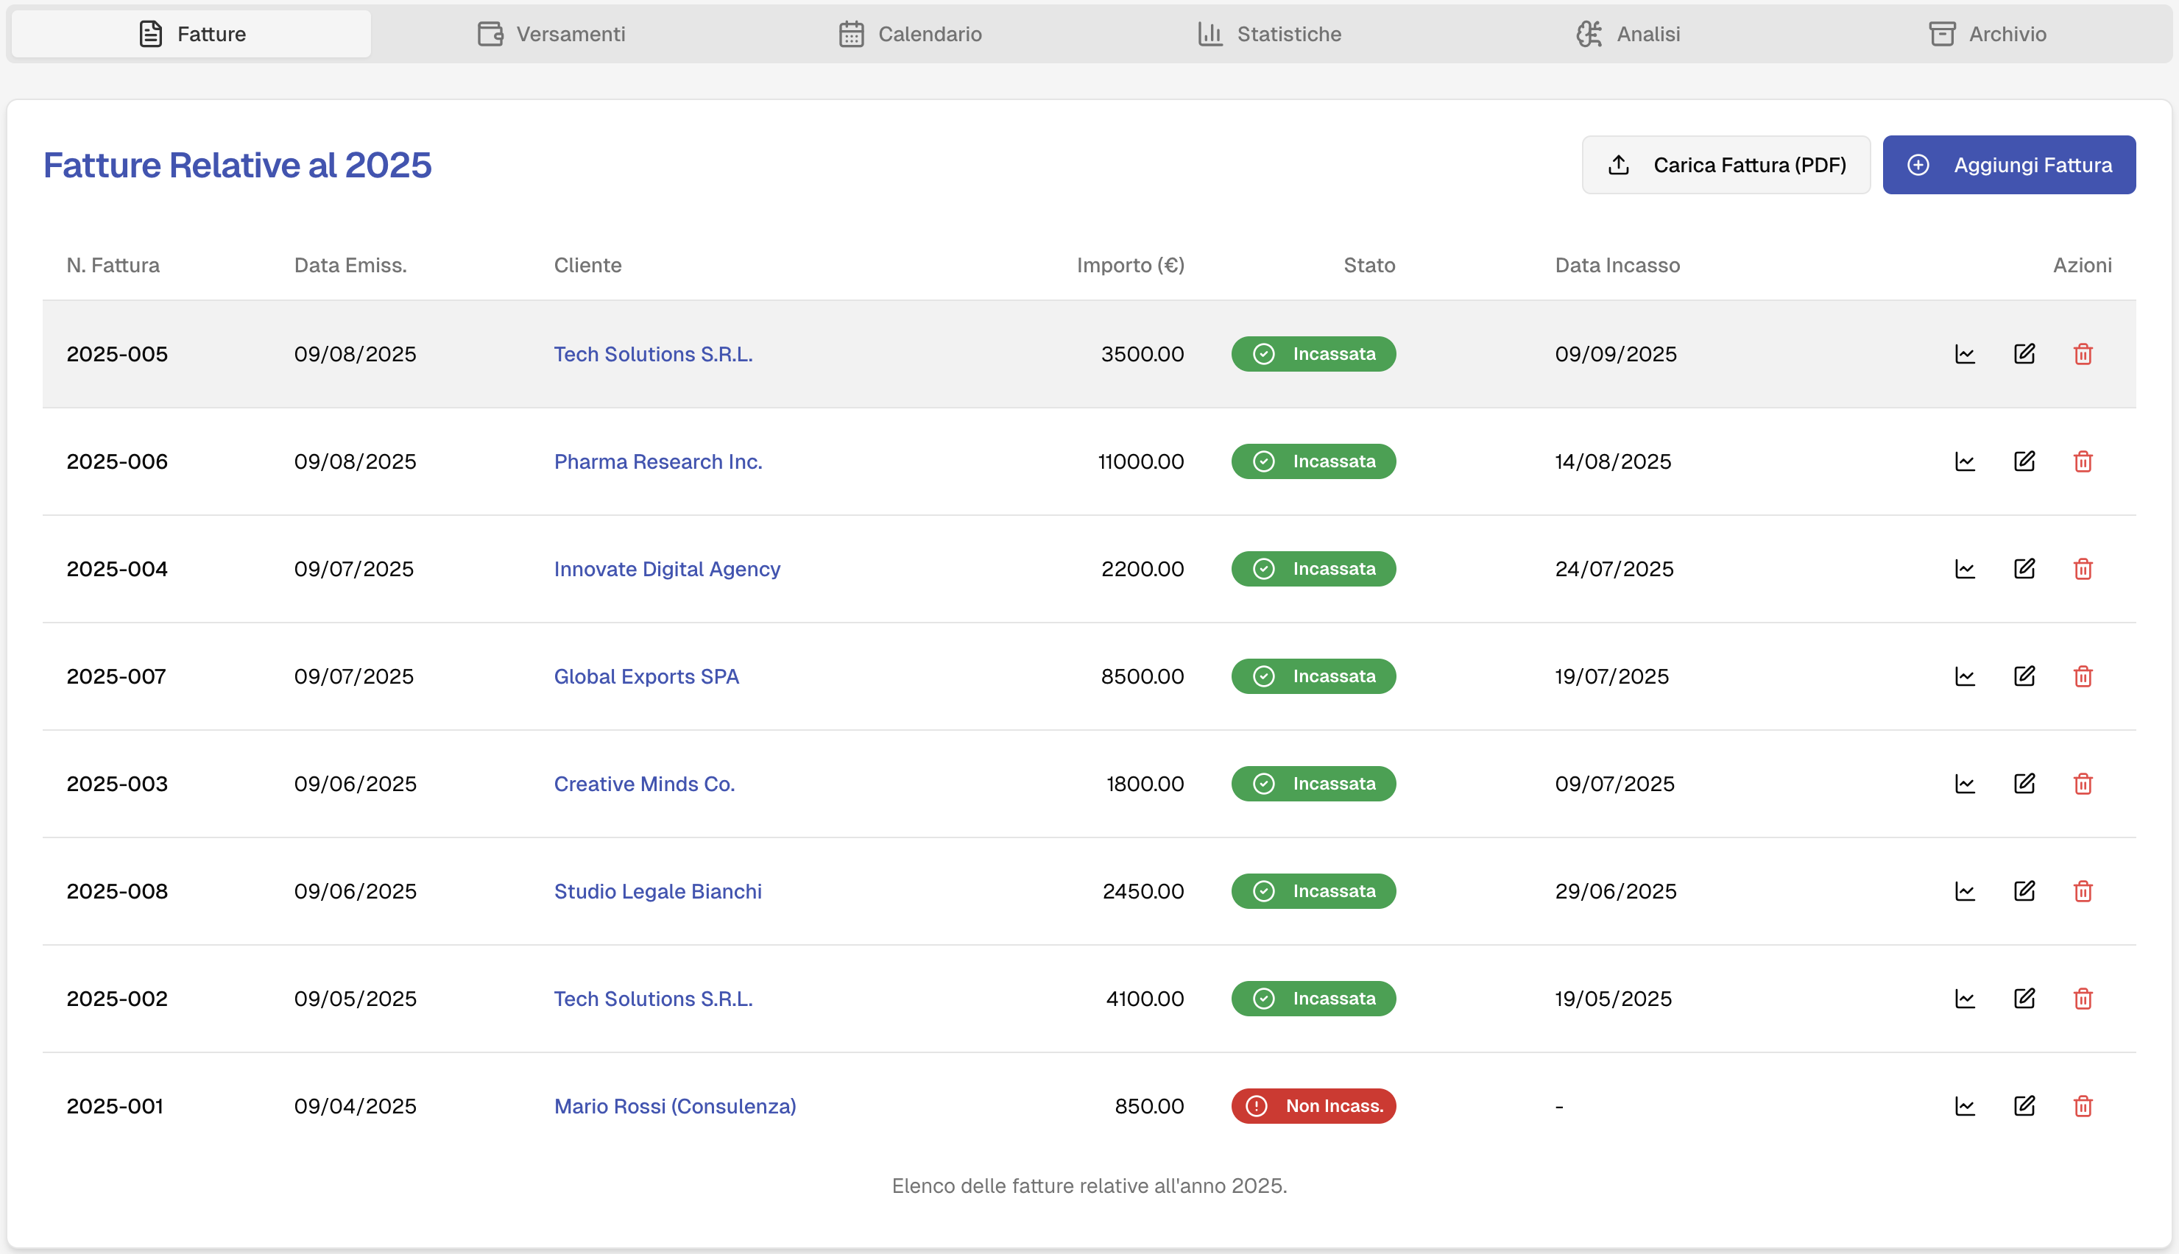Select the Calendario tab
Screen dimensions: 2179x1254
coord(911,35)
